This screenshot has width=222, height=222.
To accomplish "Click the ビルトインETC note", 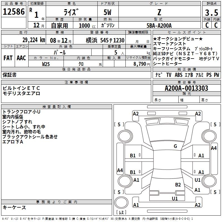I will [21, 88].
